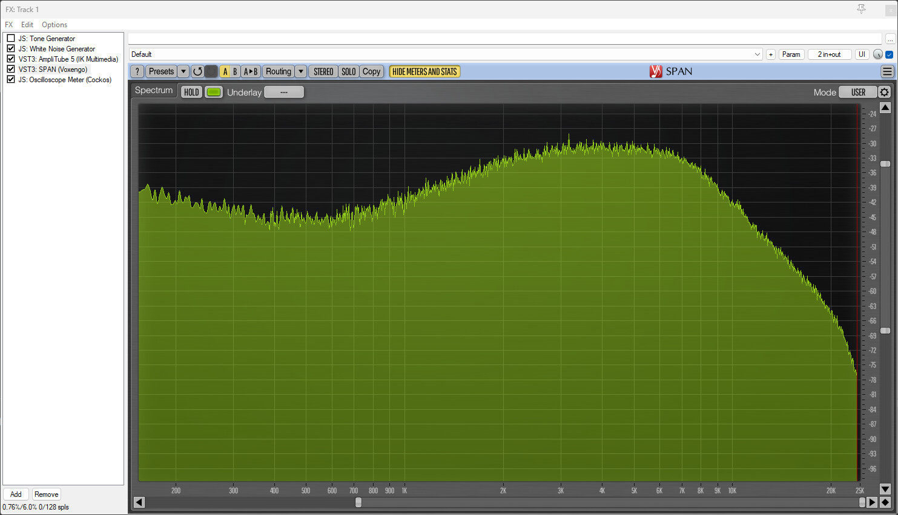898x515 pixels.
Task: Open the Underlay selector
Action: 284,92
